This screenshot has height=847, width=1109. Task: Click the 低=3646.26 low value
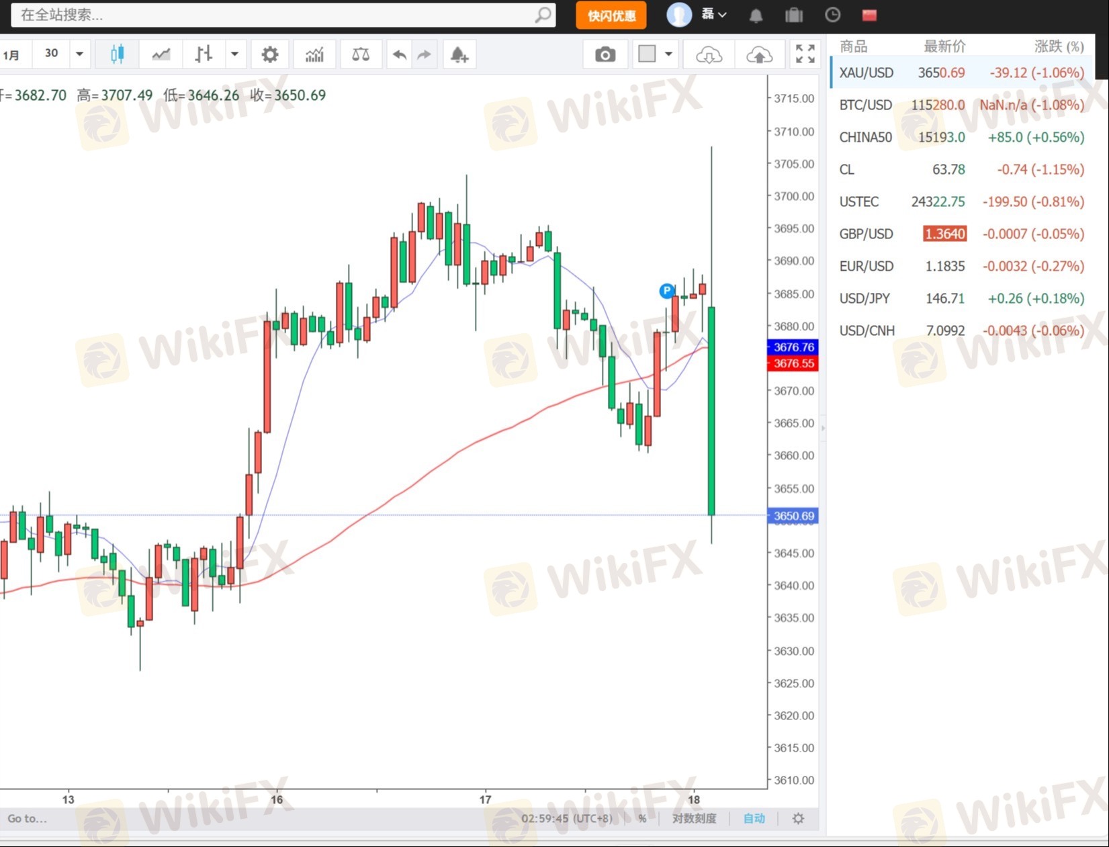(x=201, y=95)
